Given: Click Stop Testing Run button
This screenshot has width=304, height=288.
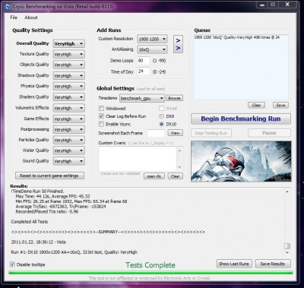Looking at the screenshot, I should click(211, 133).
